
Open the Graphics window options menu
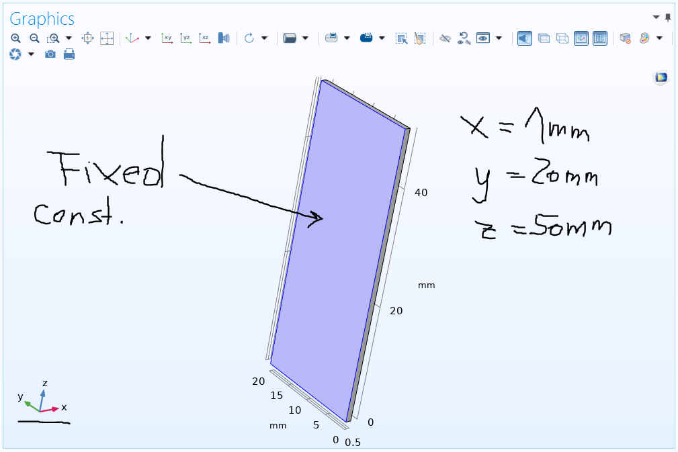pyautogui.click(x=656, y=17)
